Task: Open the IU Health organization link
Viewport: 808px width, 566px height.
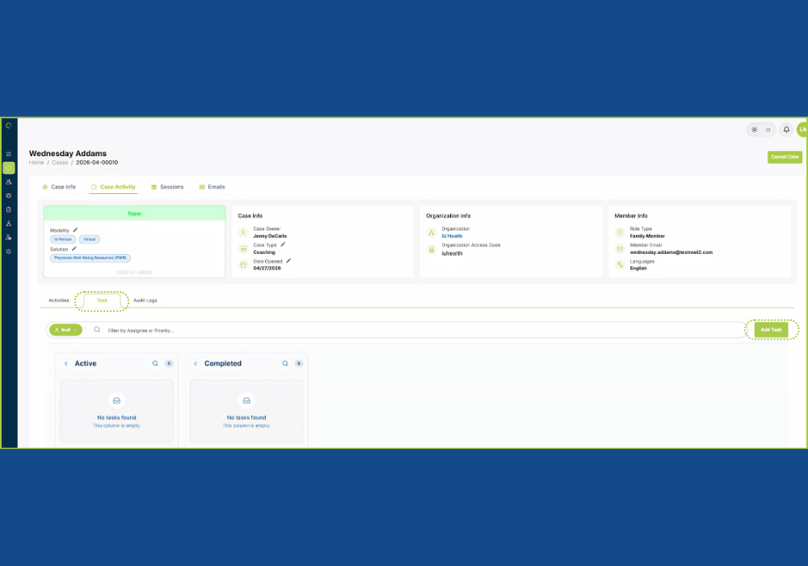Action: click(452, 236)
